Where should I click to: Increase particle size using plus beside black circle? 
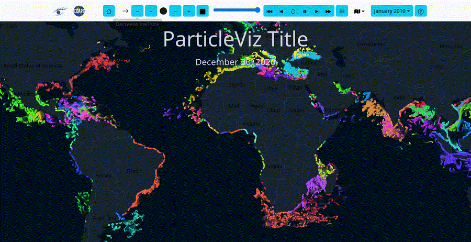[189, 11]
